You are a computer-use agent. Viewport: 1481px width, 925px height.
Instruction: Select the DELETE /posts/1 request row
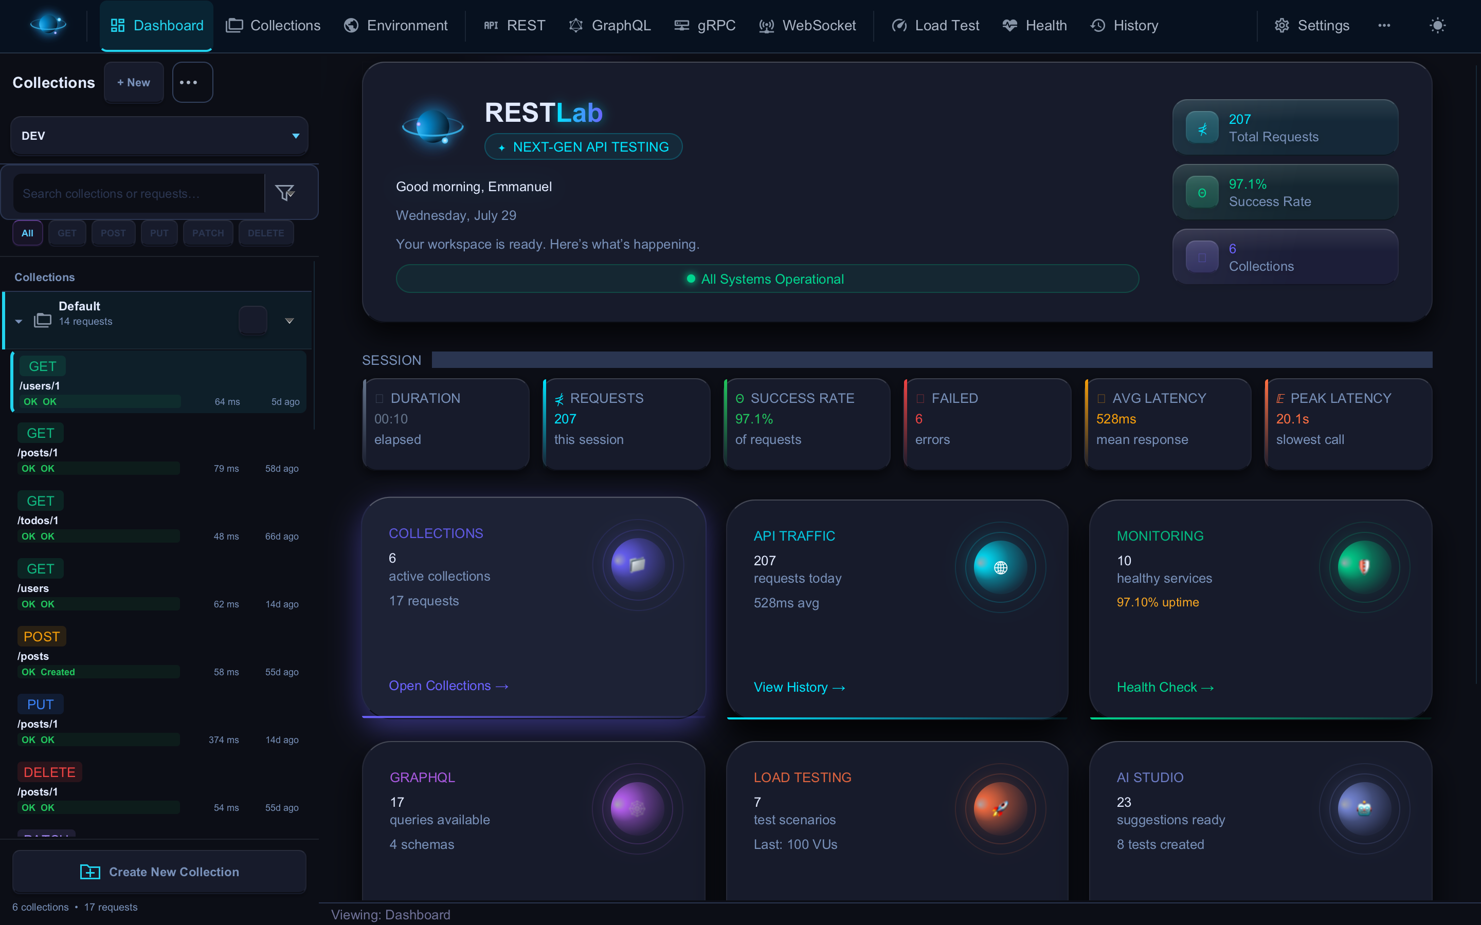[x=159, y=788]
